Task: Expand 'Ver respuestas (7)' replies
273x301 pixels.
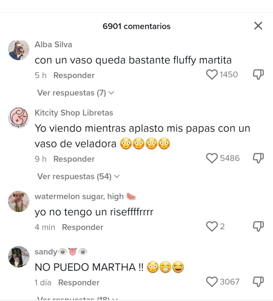Action: (75, 93)
